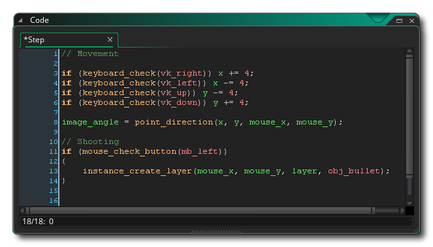433x247 pixels.
Task: Select the *Step tab
Action: pos(69,40)
